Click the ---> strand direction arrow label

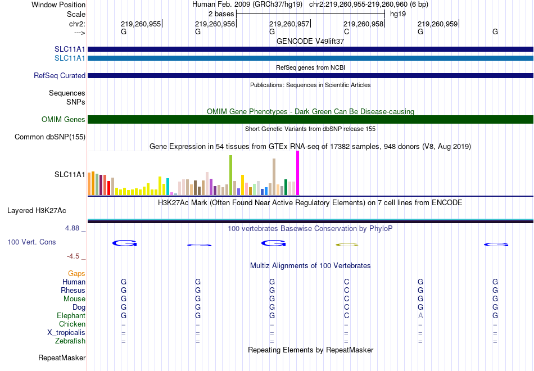(x=80, y=33)
